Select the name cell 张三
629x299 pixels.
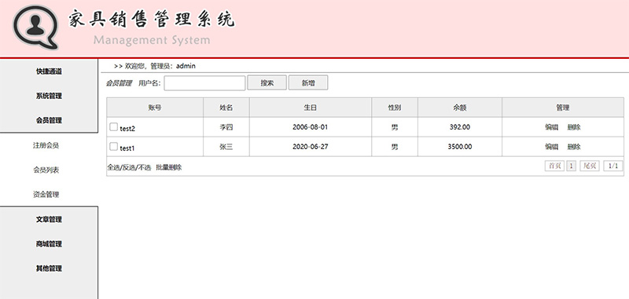(226, 147)
